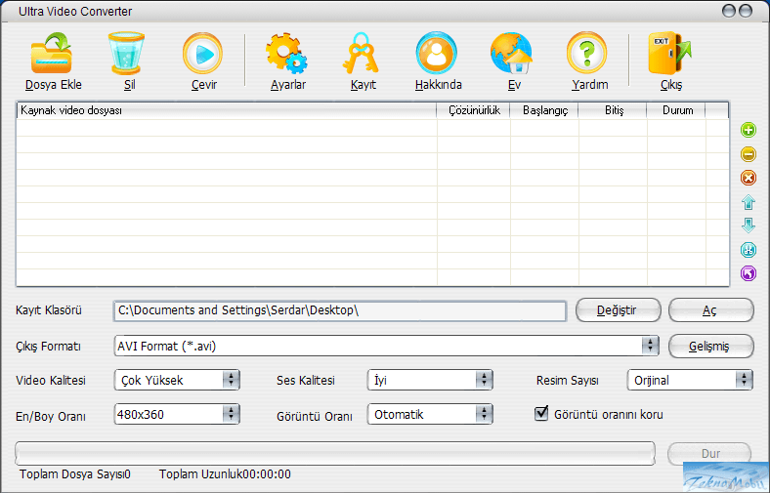The image size is (770, 493).
Task: Click the Toplam Dosya Sayısı0 status text
Action: [x=75, y=474]
